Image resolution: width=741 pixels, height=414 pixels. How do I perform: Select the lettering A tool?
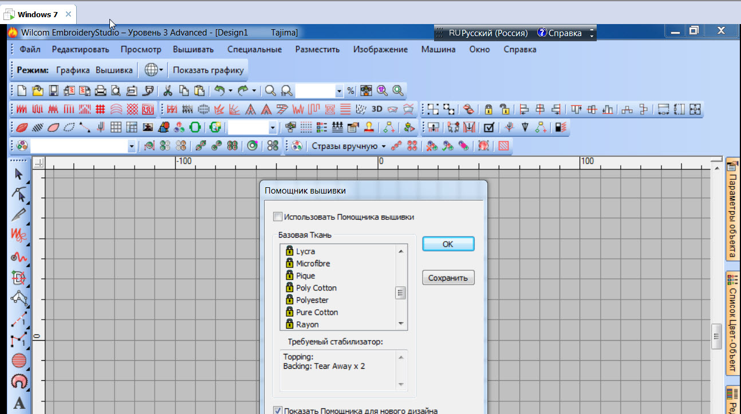point(19,403)
